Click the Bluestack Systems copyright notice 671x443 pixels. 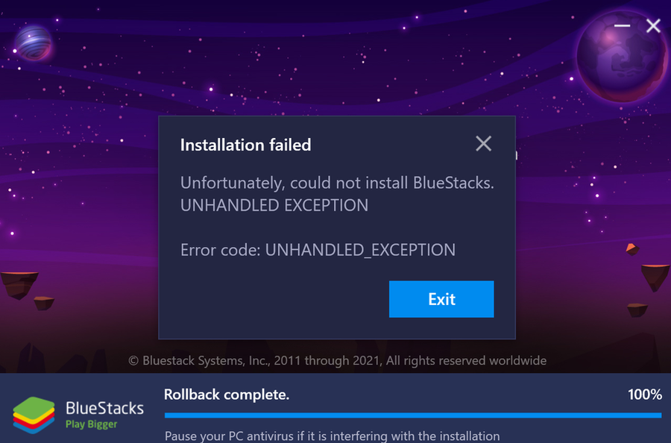tap(338, 361)
